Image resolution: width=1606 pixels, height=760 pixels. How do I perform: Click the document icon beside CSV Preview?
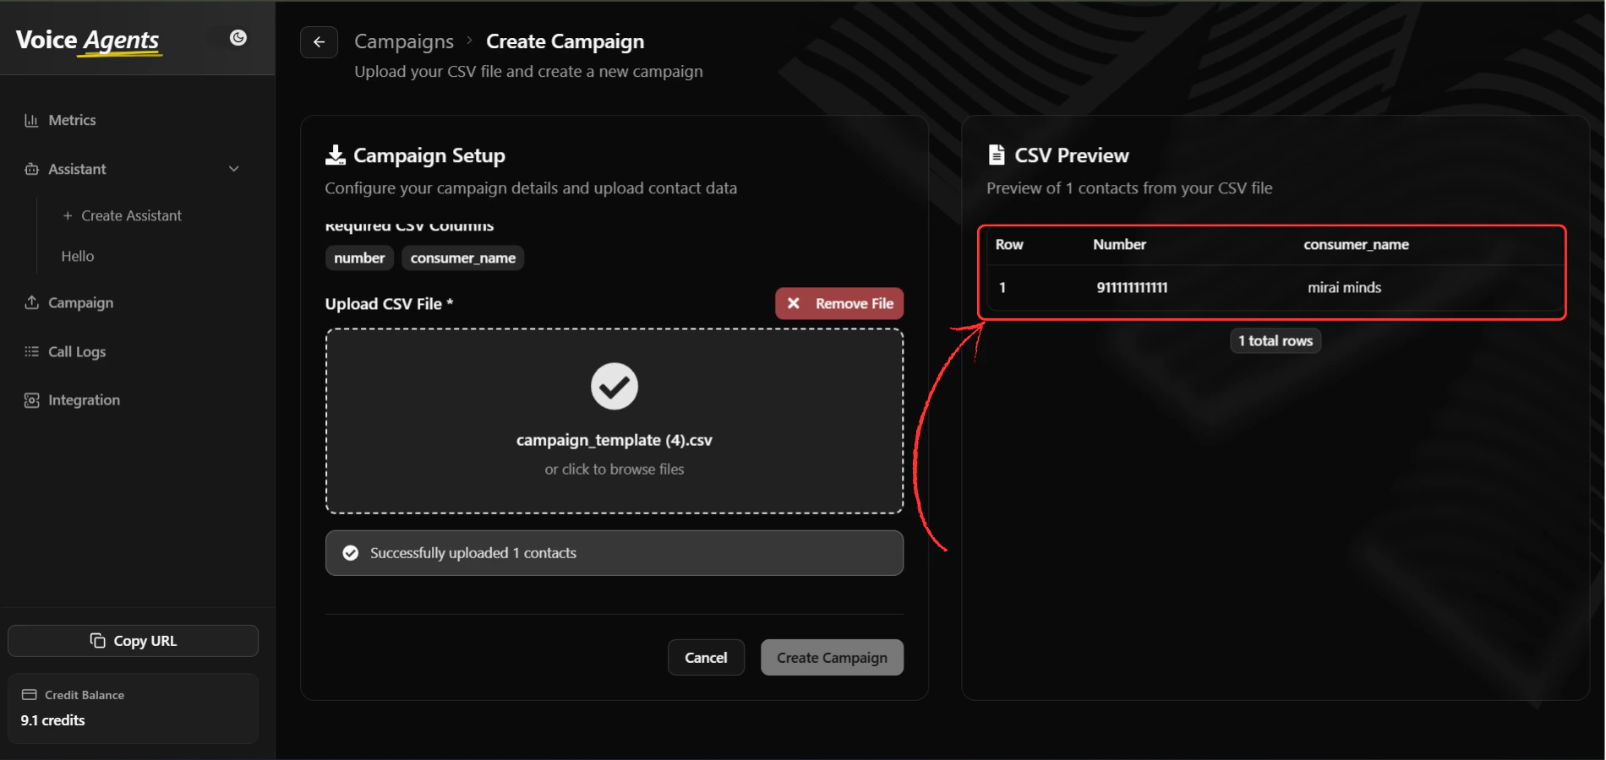[x=997, y=155]
